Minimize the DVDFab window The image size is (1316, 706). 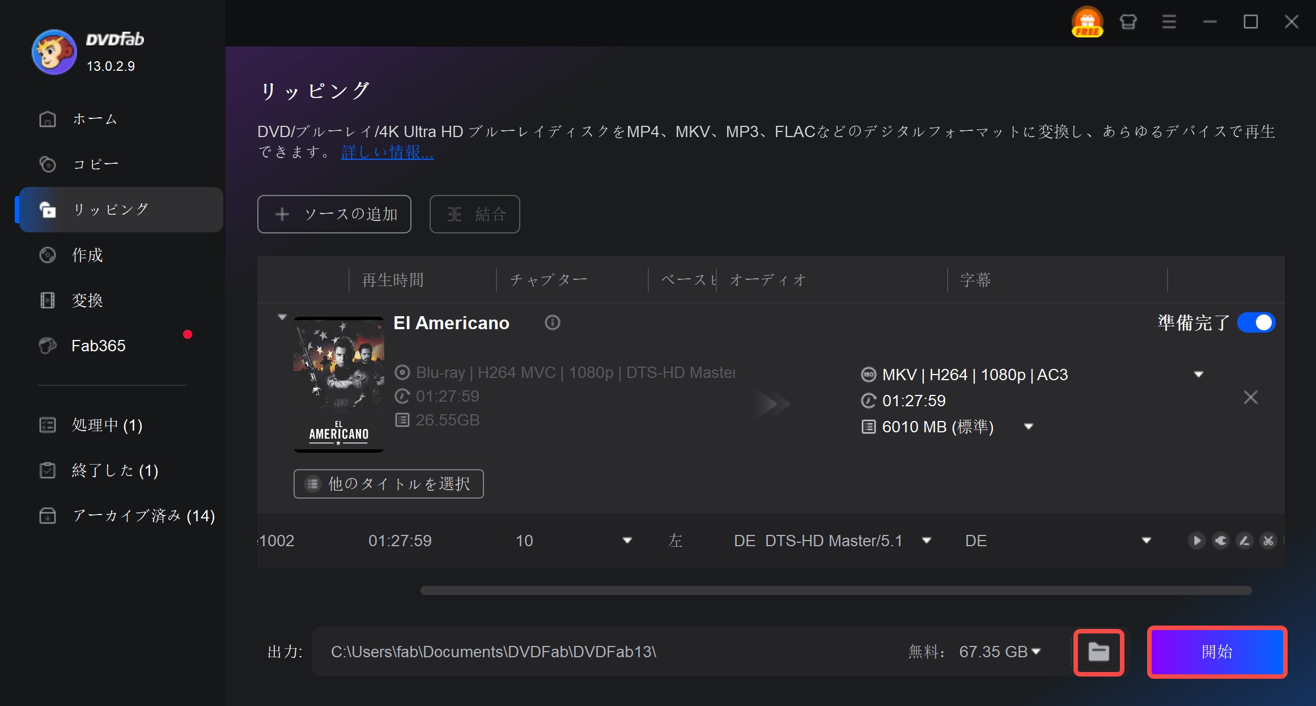(x=1209, y=22)
